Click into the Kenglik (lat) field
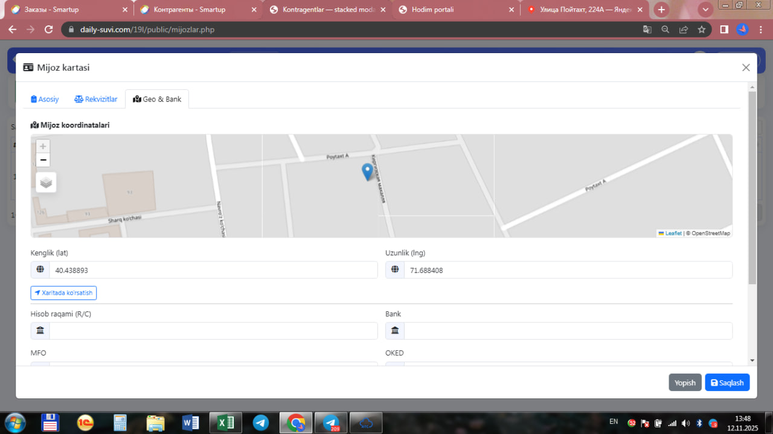 [x=213, y=270]
